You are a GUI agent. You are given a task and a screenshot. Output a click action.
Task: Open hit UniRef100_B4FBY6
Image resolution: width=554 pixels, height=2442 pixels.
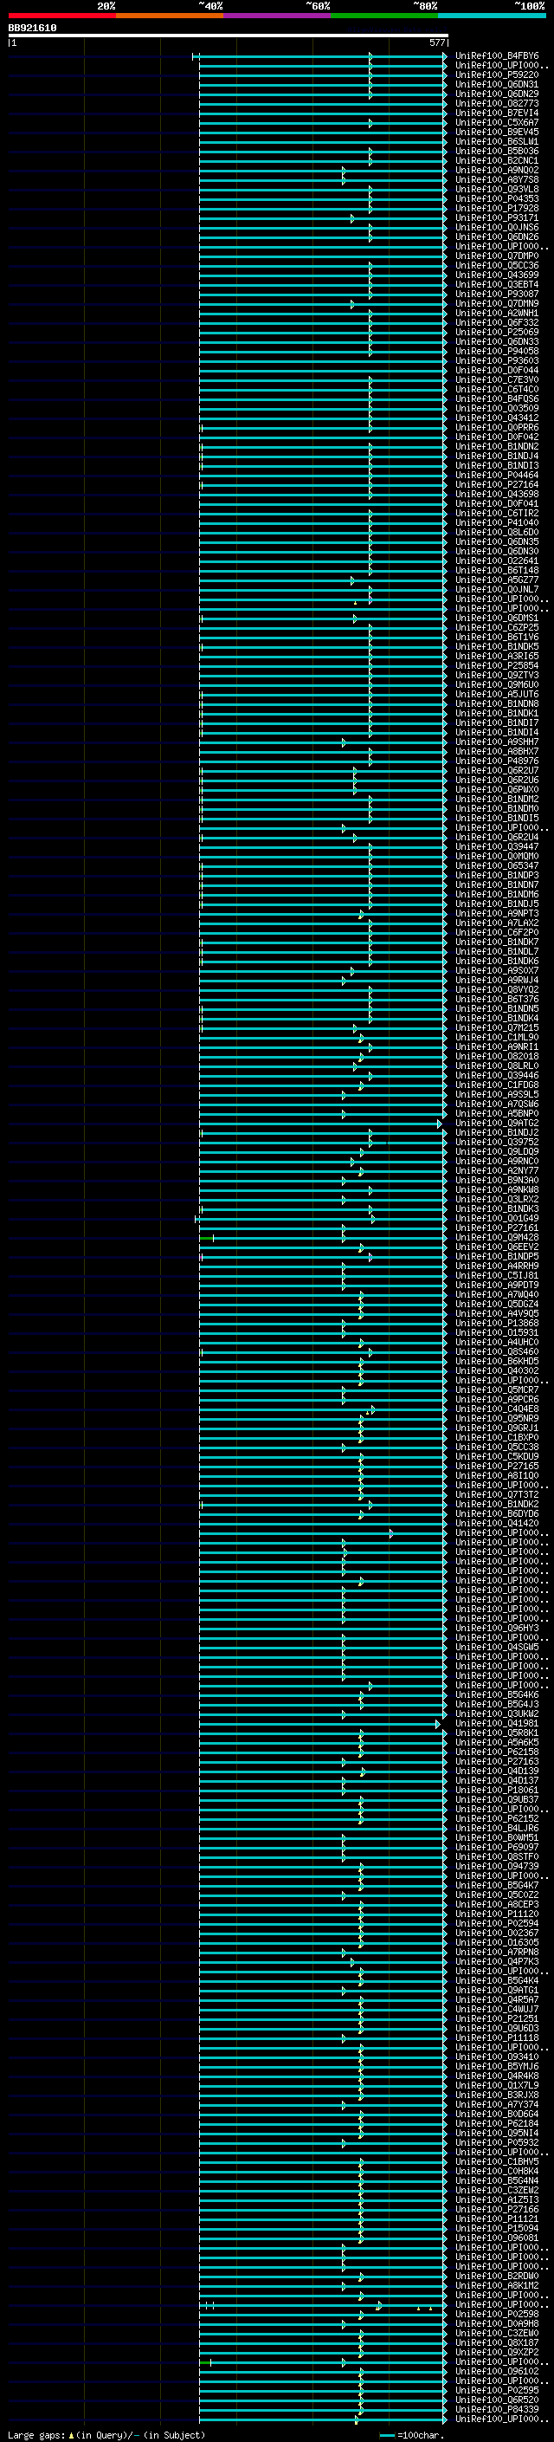pos(497,56)
